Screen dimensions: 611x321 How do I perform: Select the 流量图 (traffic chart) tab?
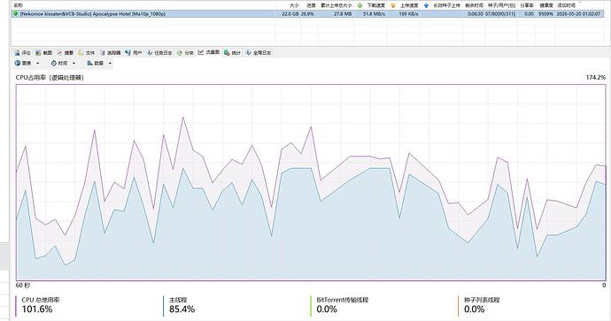[x=209, y=52]
